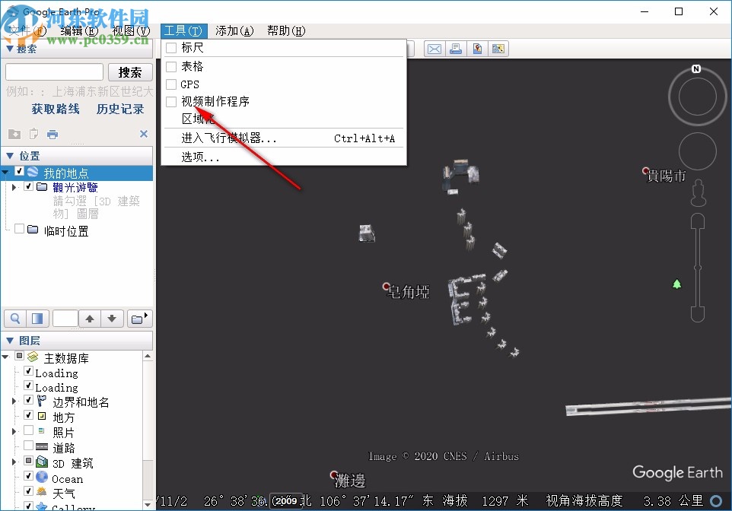Uncheck the 觀光游覽 checkbox
This screenshot has height=511, width=732.
coord(28,186)
